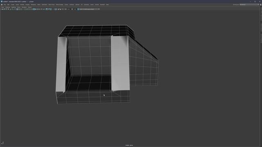
Task: Open the Create menu
Action: pos(13,4)
